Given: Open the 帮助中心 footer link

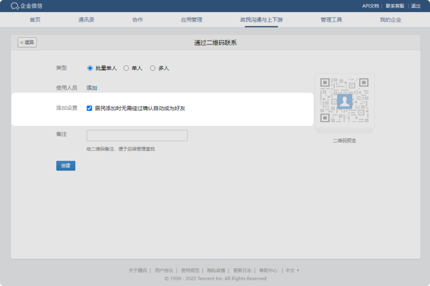Looking at the screenshot, I should coord(268,271).
